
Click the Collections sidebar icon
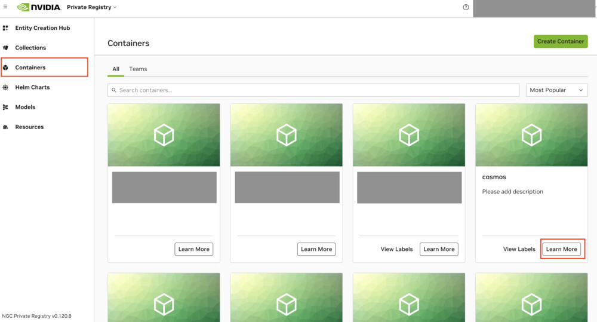point(6,48)
